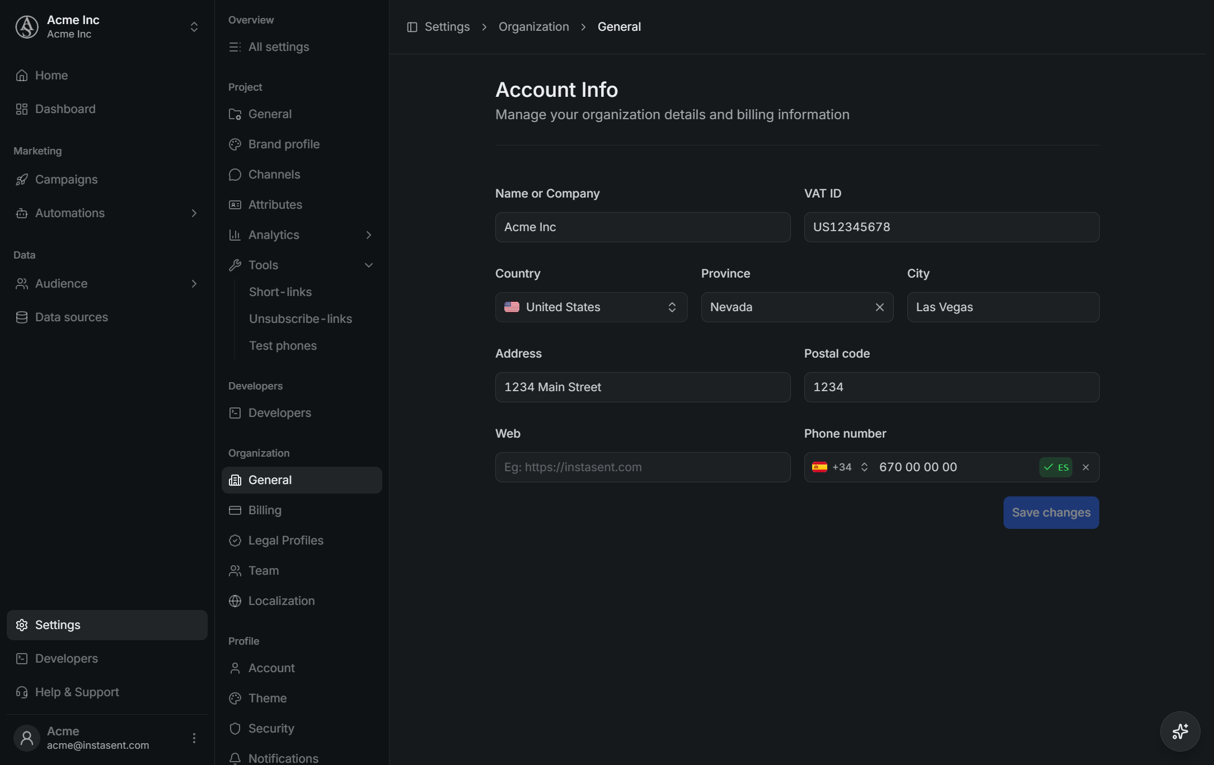Expand the Analytics submenu arrow

[x=369, y=235]
